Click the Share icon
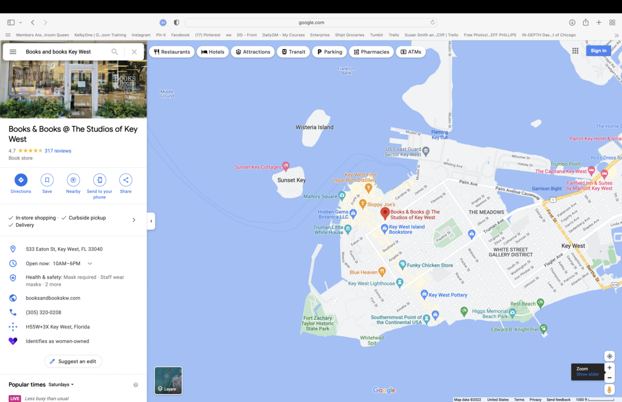 coord(125,180)
